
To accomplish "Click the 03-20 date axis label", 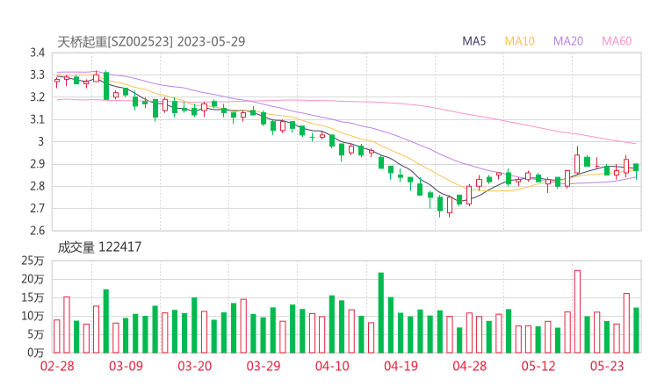I will point(195,366).
